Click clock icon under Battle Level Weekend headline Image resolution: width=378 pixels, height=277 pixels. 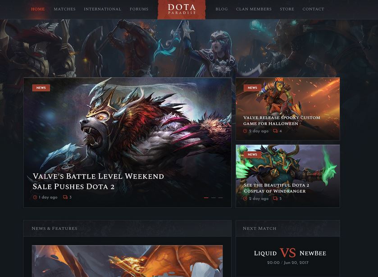(x=35, y=197)
